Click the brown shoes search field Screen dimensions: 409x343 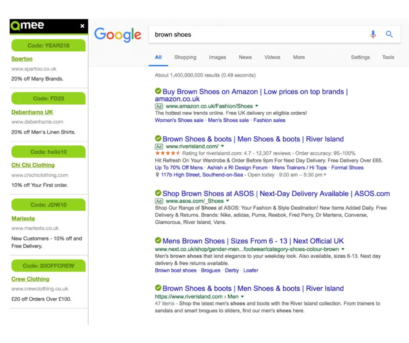coord(258,34)
